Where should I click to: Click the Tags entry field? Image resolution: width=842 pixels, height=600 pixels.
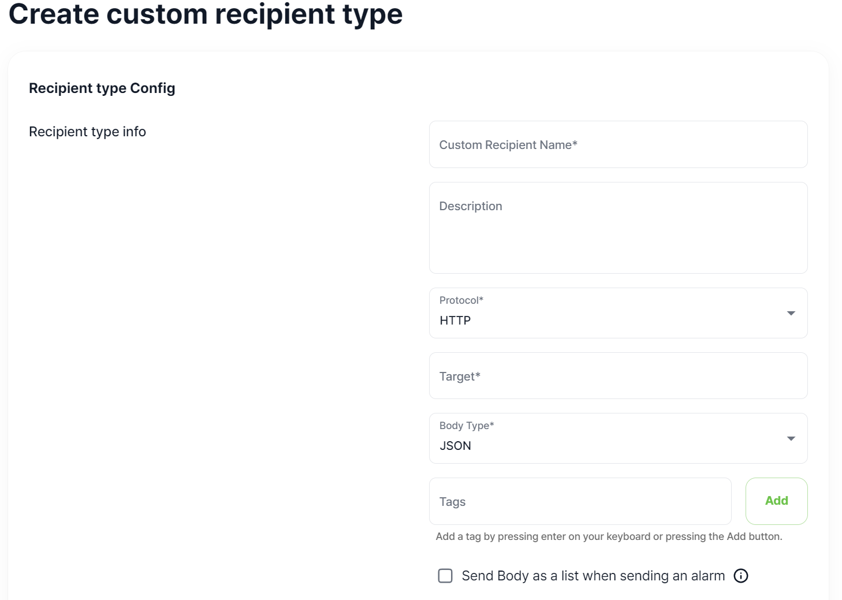580,501
